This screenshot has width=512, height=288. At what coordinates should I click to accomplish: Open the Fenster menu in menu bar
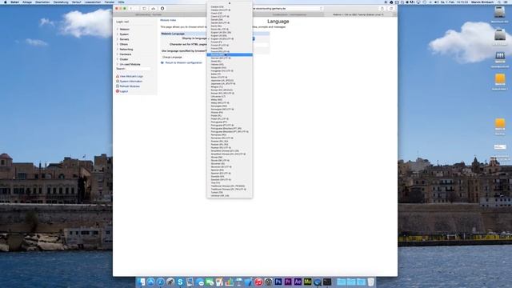point(110,2)
